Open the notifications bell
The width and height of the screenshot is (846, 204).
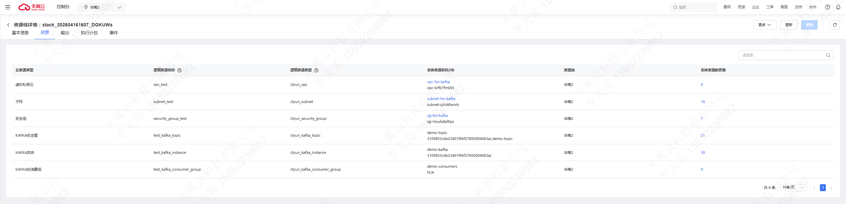click(838, 7)
